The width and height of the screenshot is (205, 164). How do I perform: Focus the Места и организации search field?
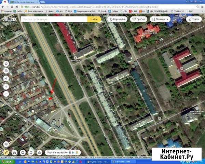tap(54, 19)
